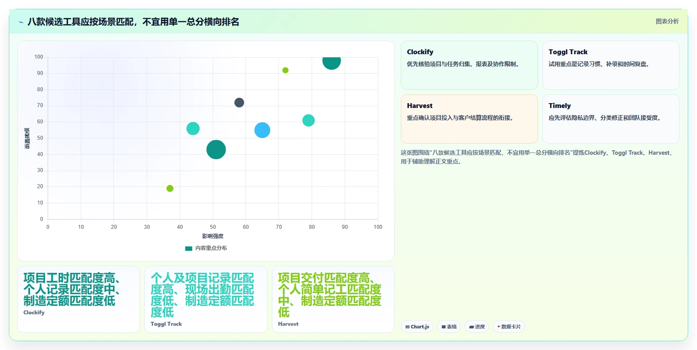Click the main title 八款候选工具应按场景匹配
Screen dimensions: 697x350
coord(133,22)
